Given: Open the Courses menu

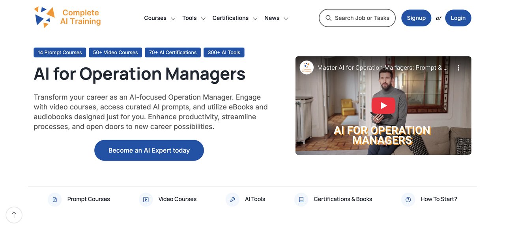Looking at the screenshot, I should pos(155,18).
